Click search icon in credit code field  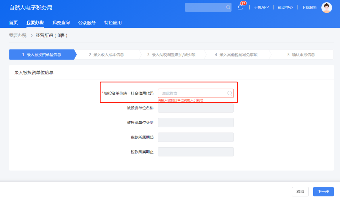[229, 93]
